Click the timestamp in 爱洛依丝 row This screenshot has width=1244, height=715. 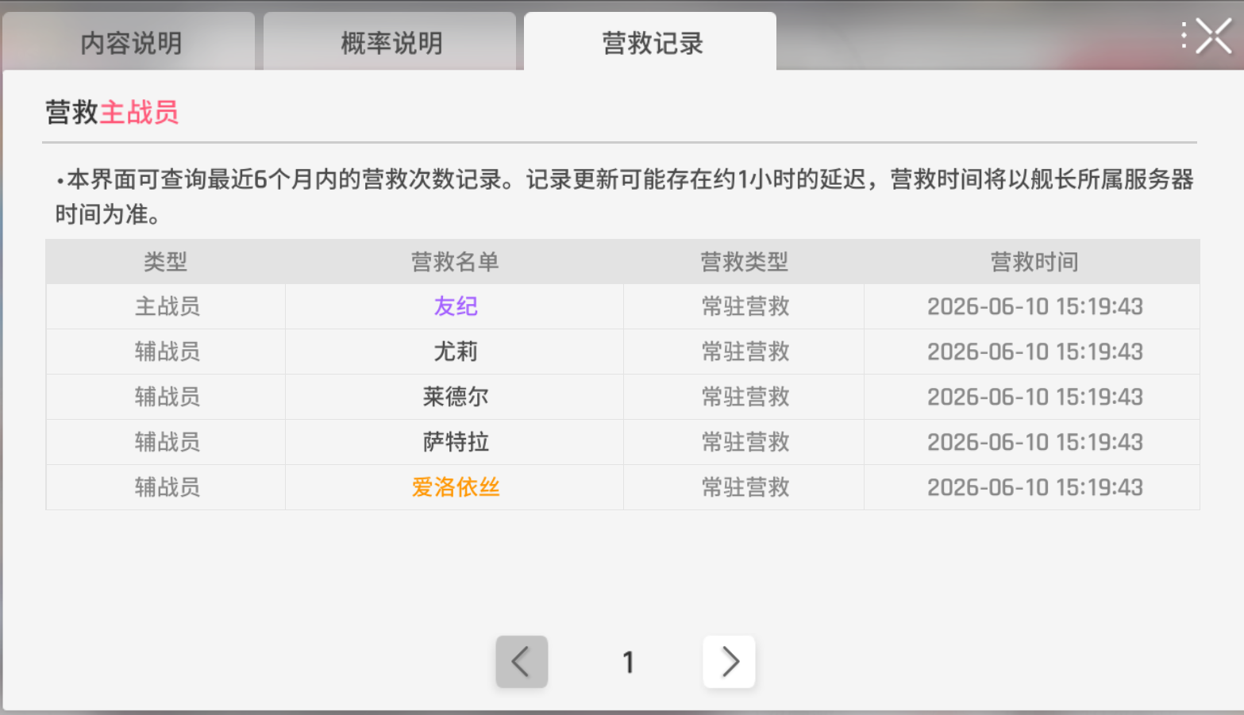click(1034, 487)
